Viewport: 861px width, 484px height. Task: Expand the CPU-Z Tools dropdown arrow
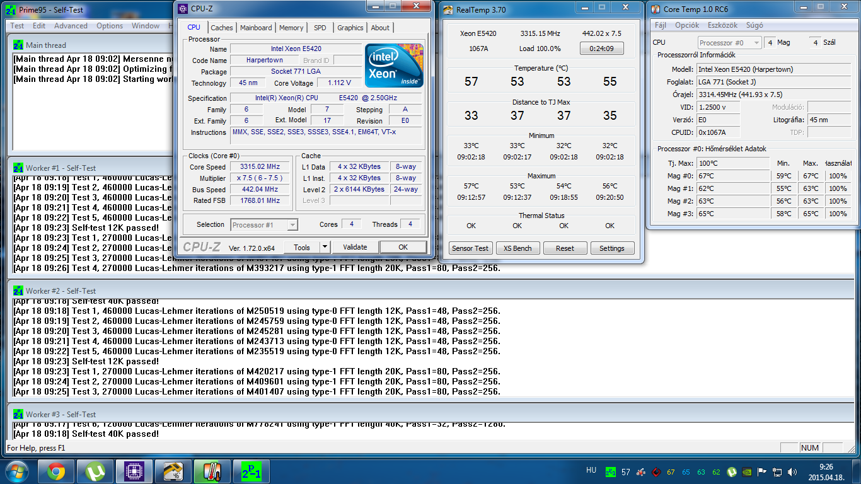point(325,247)
